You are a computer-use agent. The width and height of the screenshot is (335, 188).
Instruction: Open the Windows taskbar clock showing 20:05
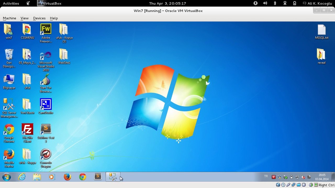[322, 177]
